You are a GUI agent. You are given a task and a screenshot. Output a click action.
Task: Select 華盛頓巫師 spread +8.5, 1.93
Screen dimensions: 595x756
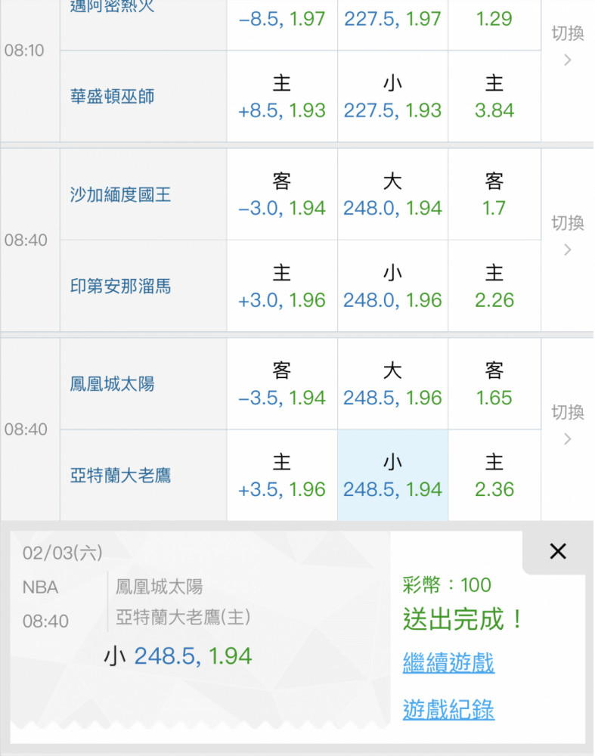tap(282, 97)
